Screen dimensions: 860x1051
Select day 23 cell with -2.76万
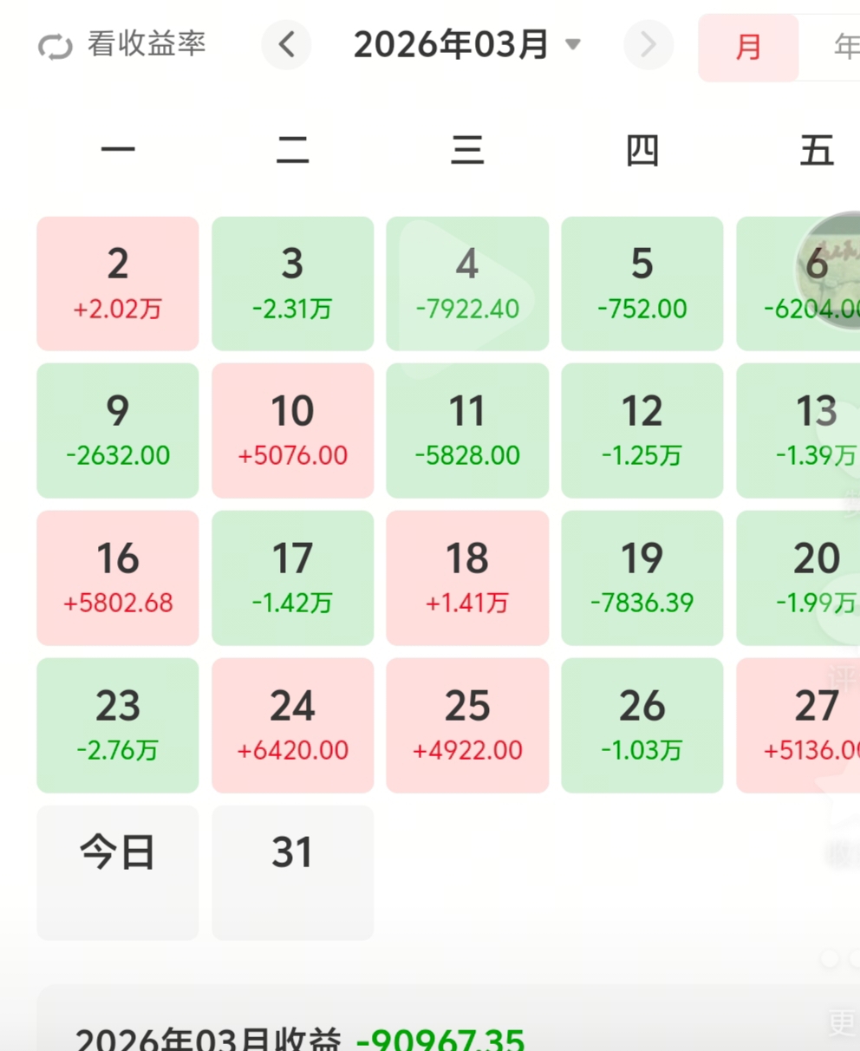point(118,725)
